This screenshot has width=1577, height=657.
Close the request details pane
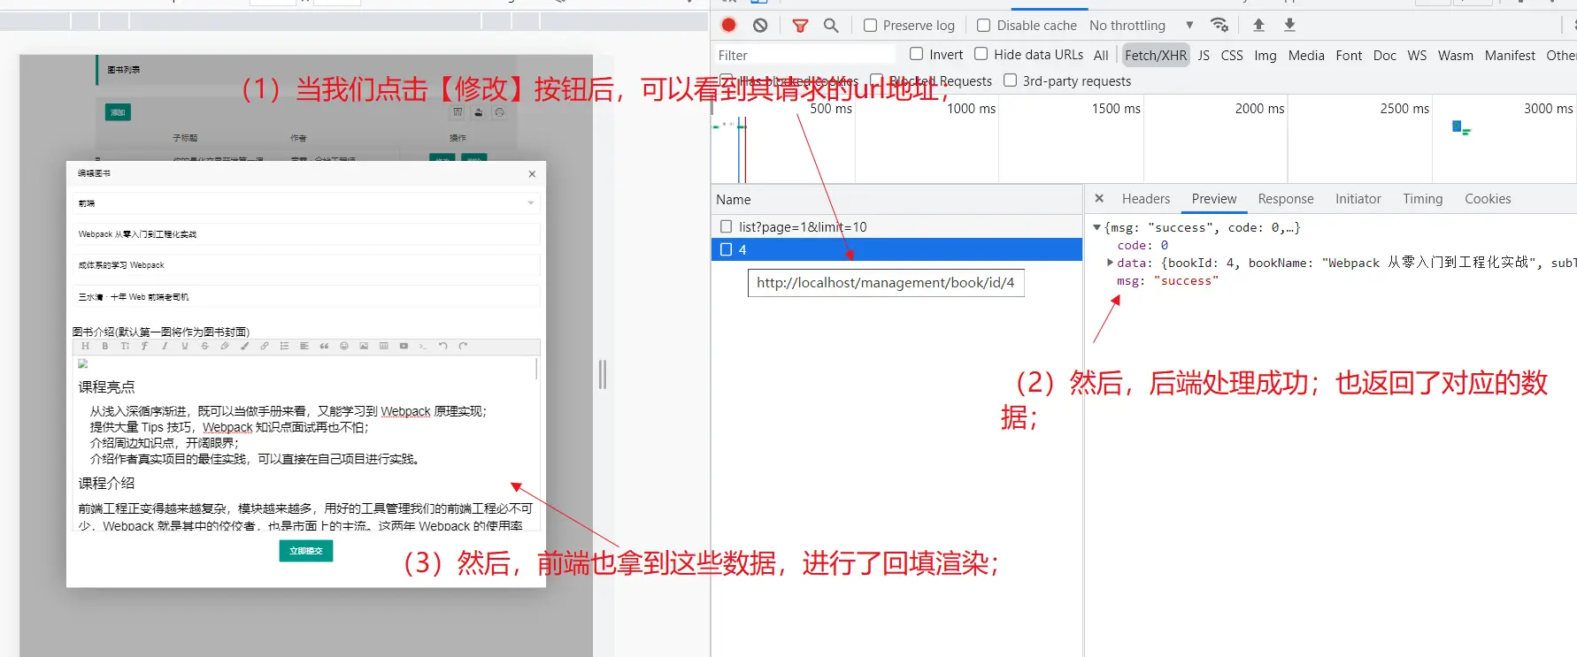tap(1099, 199)
